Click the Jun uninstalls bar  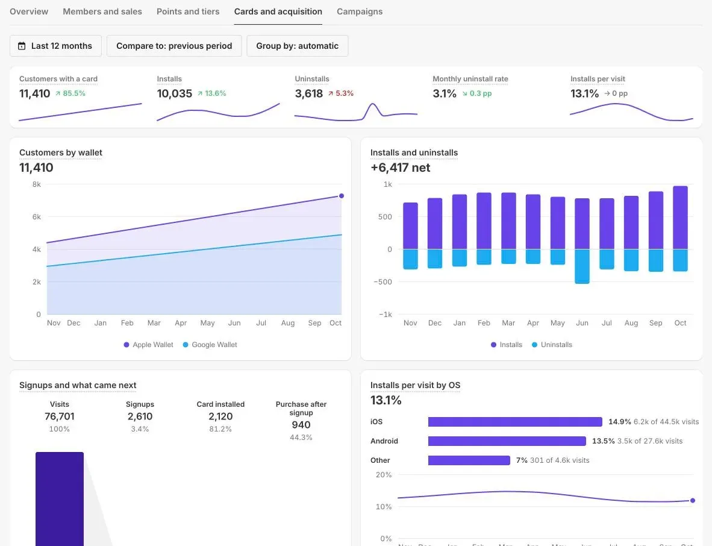point(582,266)
